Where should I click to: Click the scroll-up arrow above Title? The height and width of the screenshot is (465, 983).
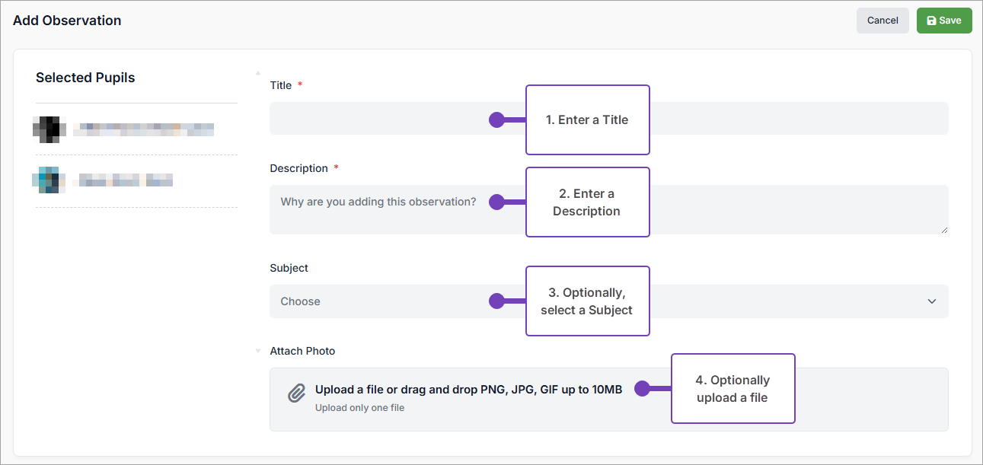[258, 73]
